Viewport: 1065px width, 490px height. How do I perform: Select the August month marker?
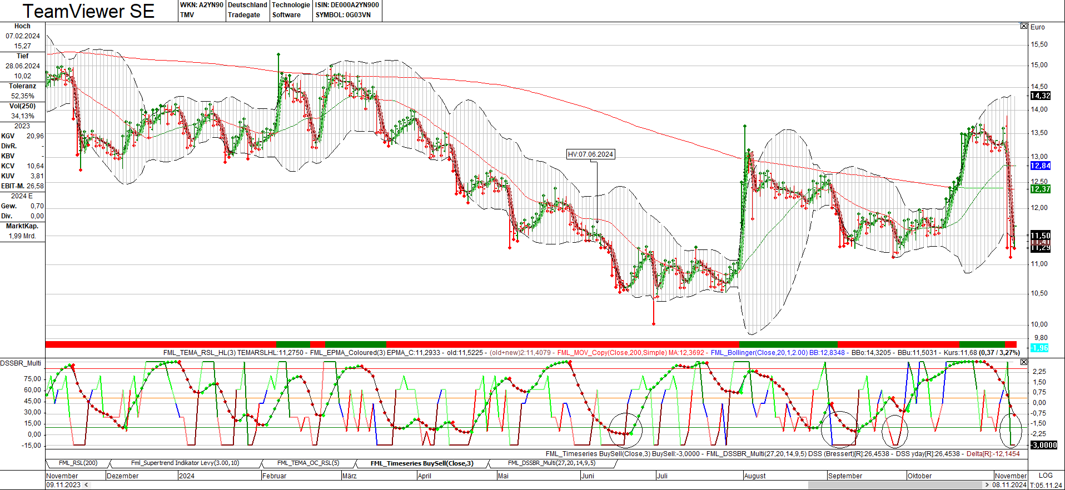tap(755, 476)
